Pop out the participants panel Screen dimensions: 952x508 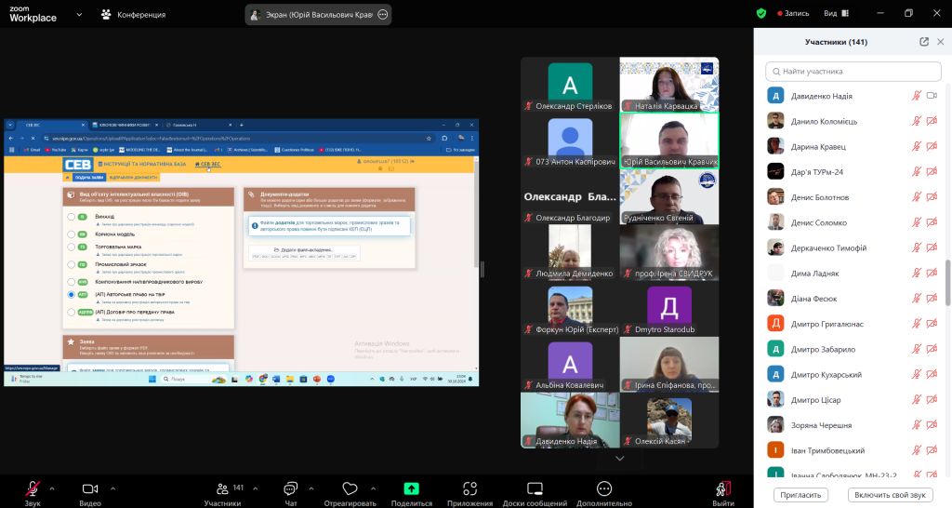[x=924, y=42]
